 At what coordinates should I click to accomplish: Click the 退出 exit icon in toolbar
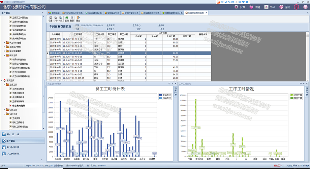tap(78, 19)
